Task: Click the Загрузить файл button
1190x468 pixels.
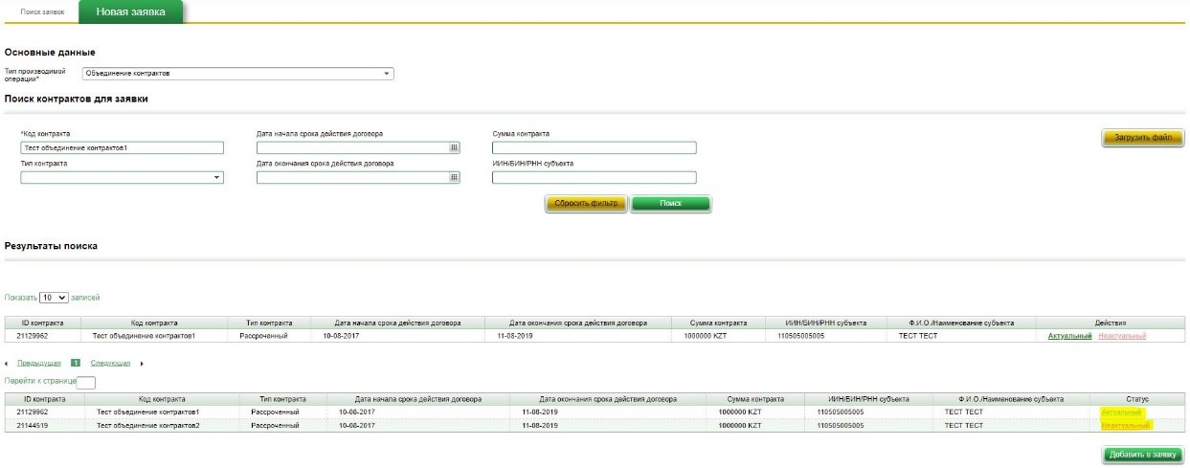Action: pyautogui.click(x=1143, y=138)
